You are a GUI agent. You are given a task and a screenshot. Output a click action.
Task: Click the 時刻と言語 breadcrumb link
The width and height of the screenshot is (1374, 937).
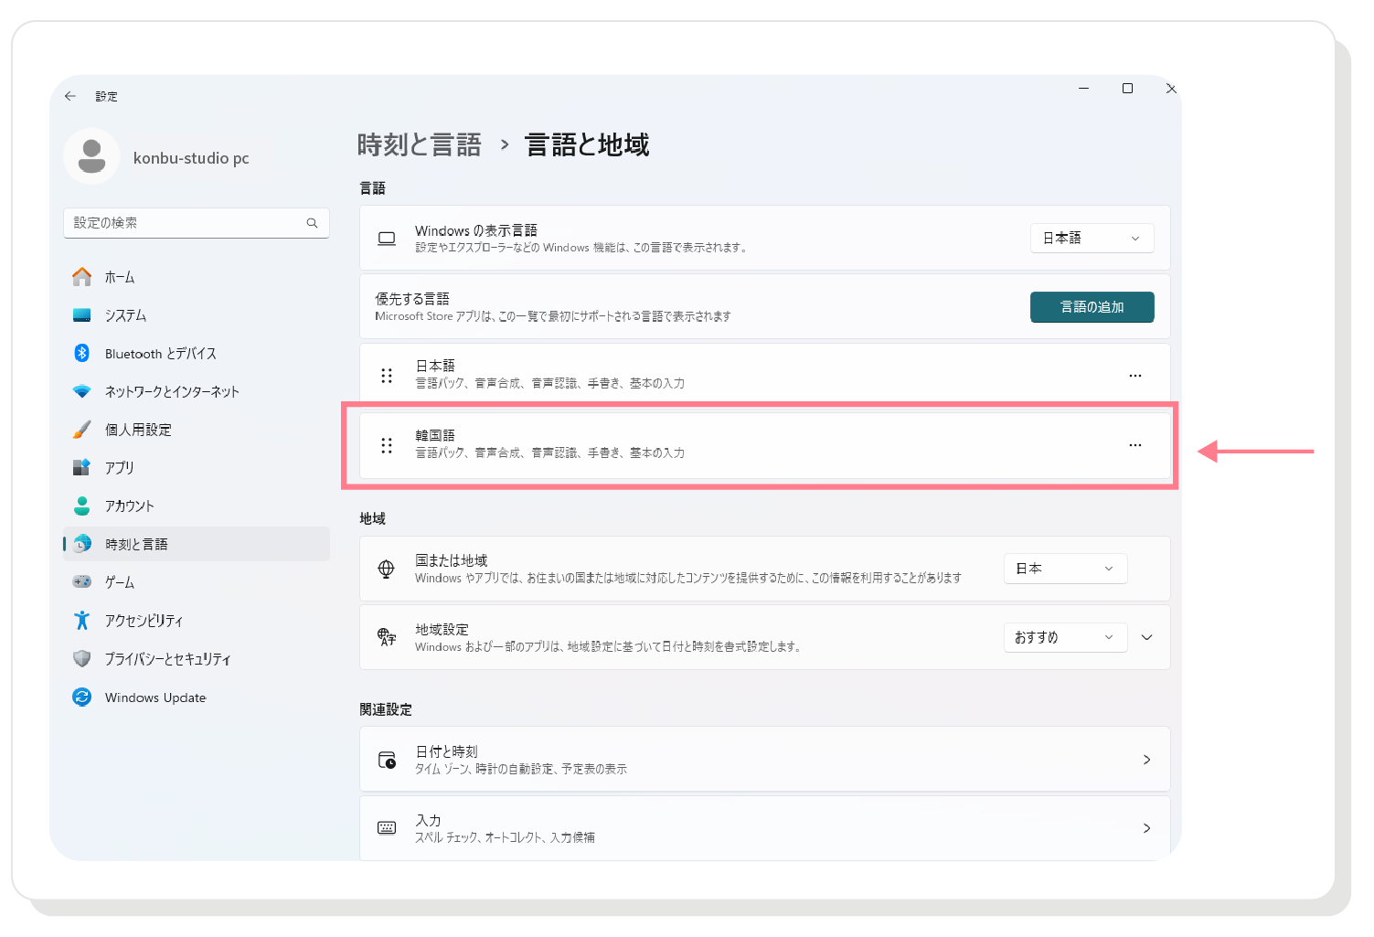pyautogui.click(x=419, y=145)
